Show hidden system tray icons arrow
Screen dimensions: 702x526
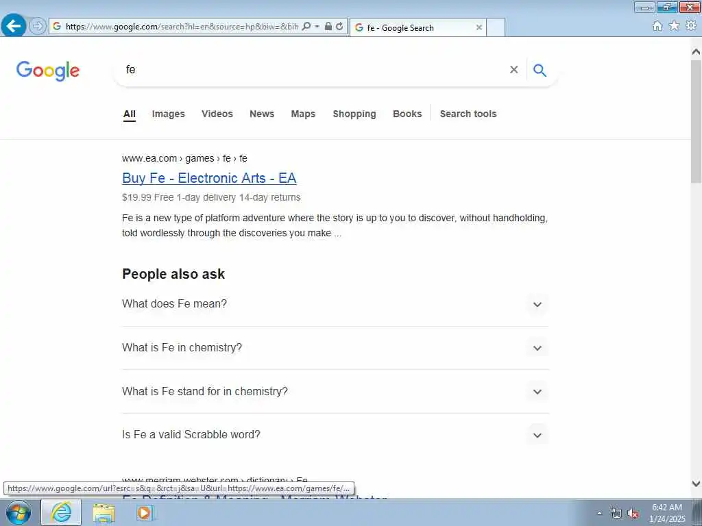point(599,513)
